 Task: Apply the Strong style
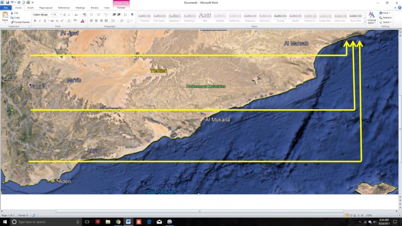[280, 17]
